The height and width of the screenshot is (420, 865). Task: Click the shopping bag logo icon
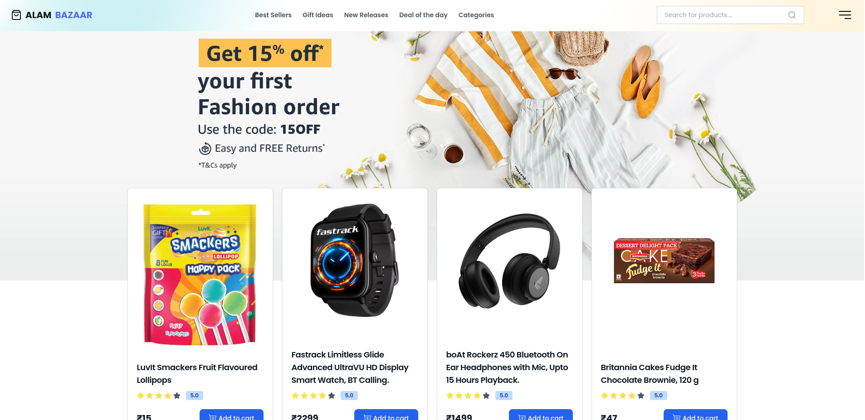coord(16,15)
